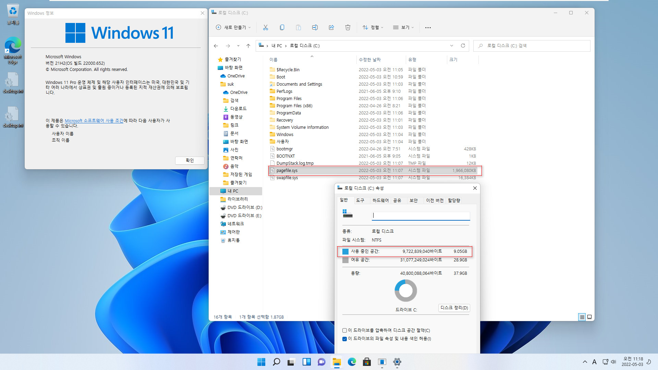
Task: Open the 할당량 tab in properties
Action: point(454,200)
